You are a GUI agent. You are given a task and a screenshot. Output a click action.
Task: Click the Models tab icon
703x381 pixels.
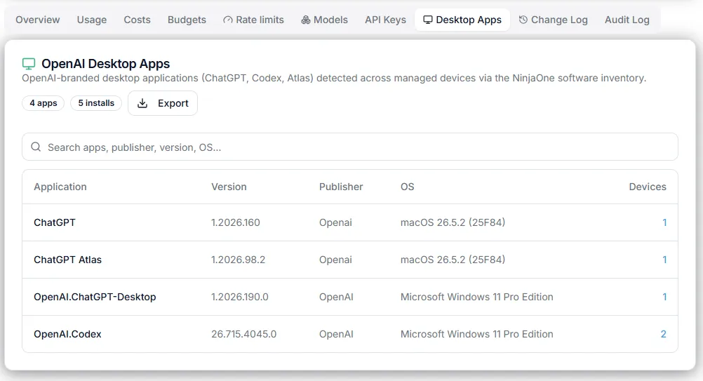pos(306,20)
